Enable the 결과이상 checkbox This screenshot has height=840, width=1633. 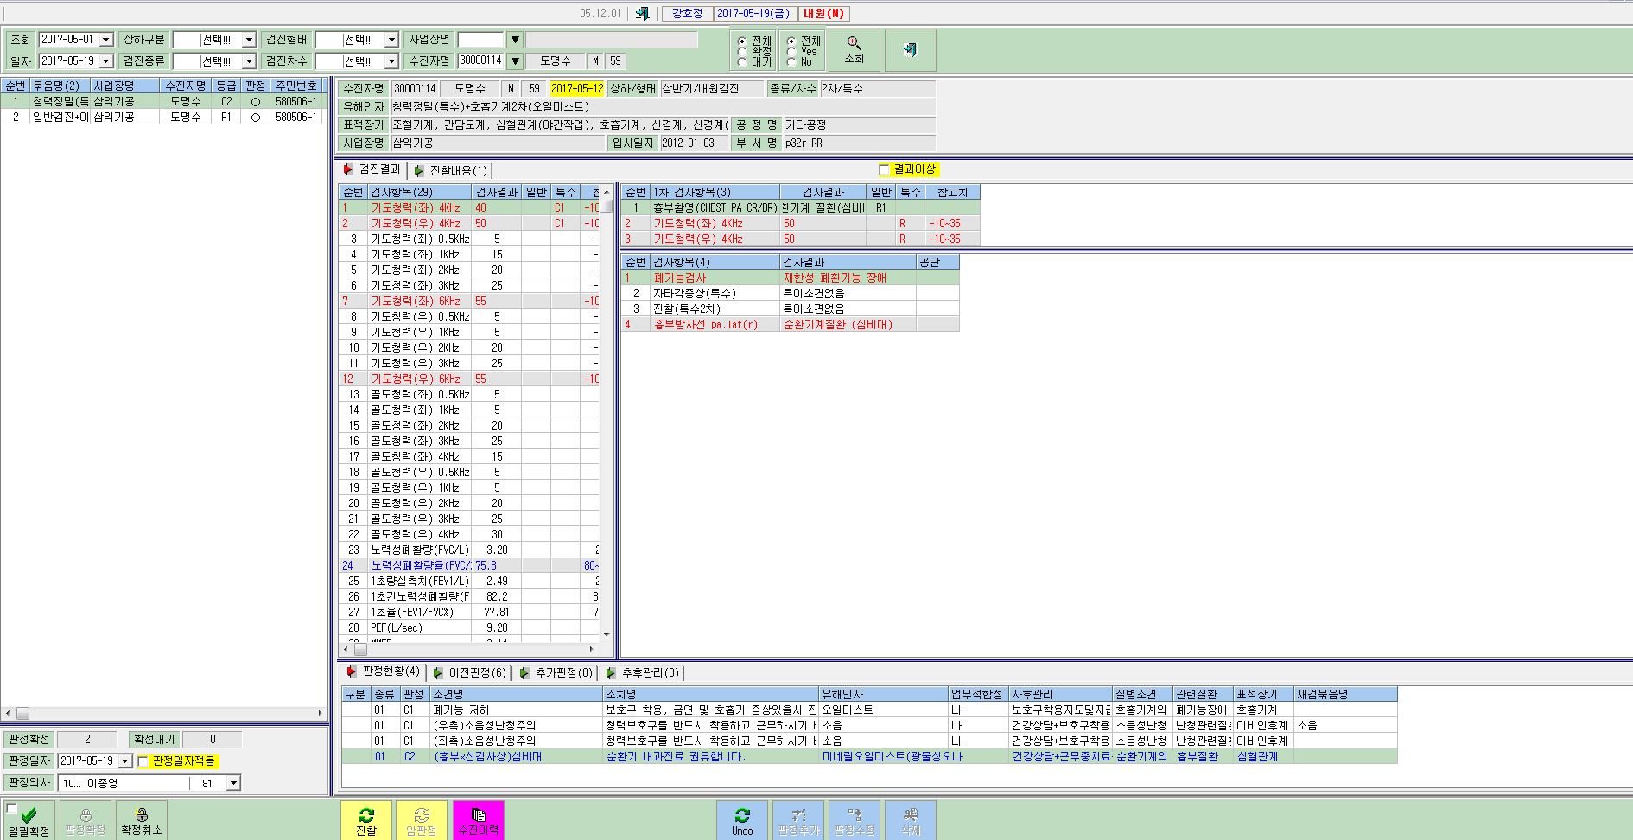coord(883,169)
